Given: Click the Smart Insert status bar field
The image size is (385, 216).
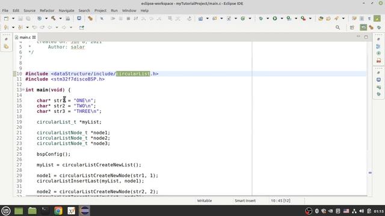Looking at the screenshot, I should [245, 200].
